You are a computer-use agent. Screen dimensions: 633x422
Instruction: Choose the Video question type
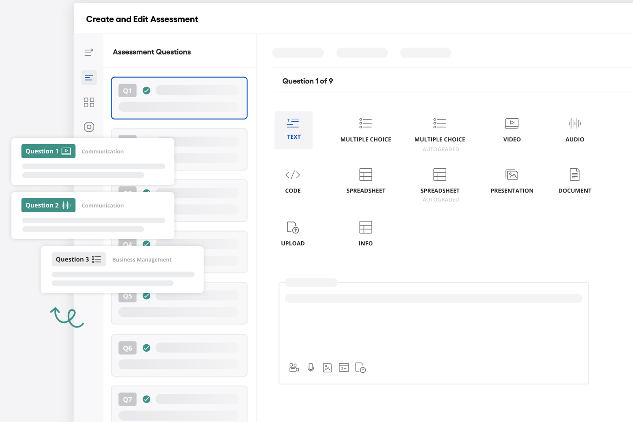point(512,130)
